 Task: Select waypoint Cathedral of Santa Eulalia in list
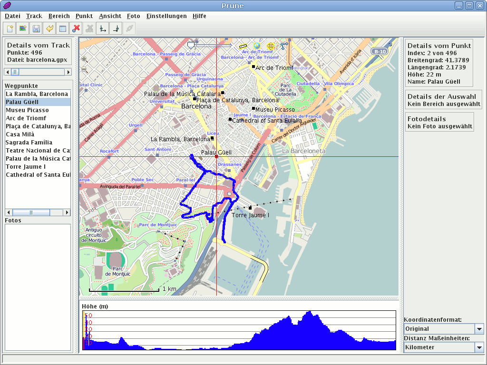(38, 175)
